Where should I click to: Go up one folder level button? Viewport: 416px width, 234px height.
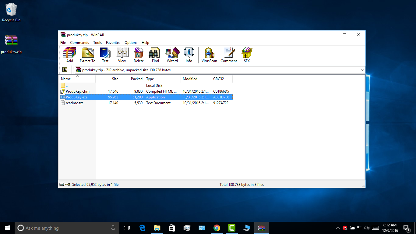[x=65, y=70]
